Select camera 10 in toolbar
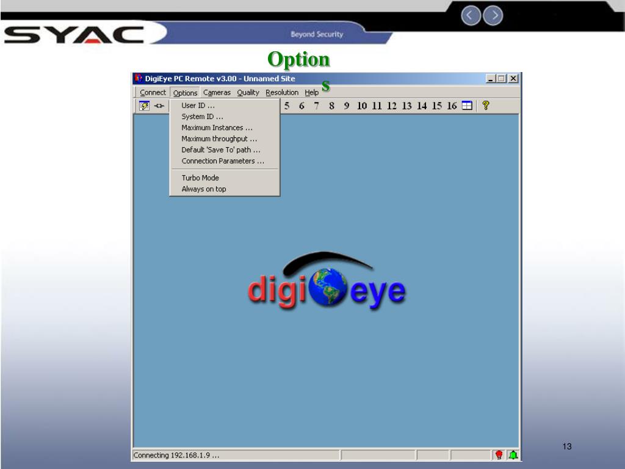Viewport: 625px width, 469px height. tap(362, 106)
